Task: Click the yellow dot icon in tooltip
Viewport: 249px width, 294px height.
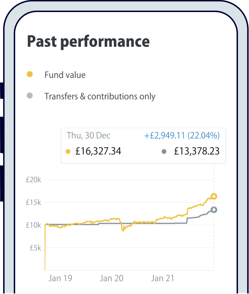Action: [68, 152]
